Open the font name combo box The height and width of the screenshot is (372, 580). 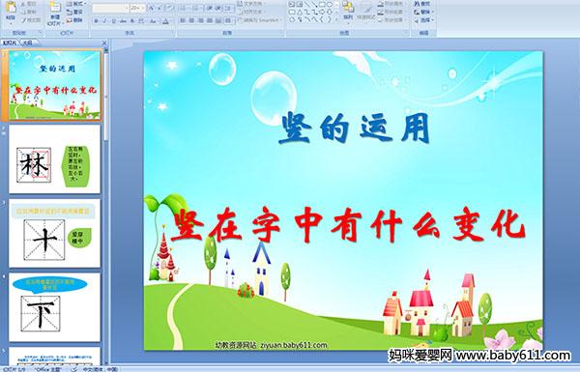(x=110, y=8)
